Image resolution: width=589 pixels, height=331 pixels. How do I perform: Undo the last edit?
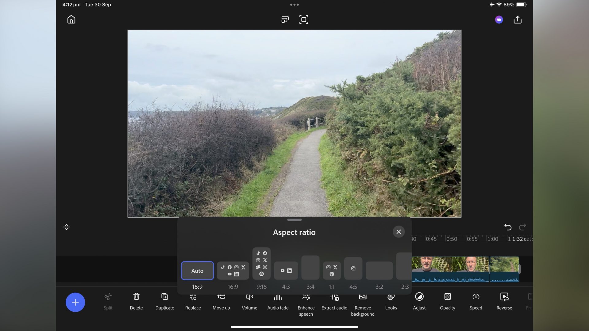click(x=508, y=227)
